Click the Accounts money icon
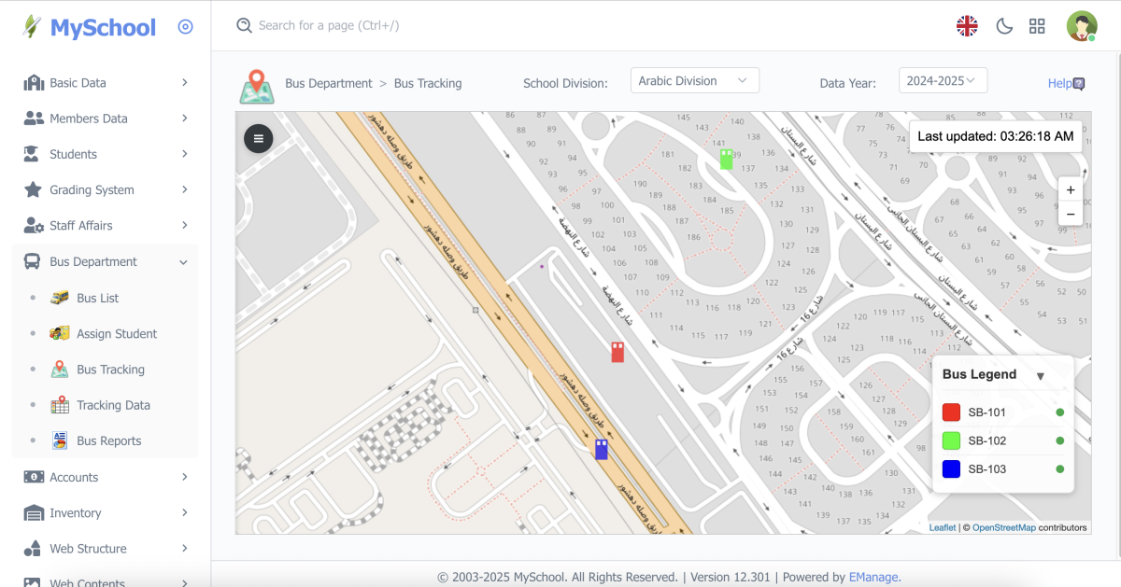This screenshot has height=587, width=1121. coord(34,477)
